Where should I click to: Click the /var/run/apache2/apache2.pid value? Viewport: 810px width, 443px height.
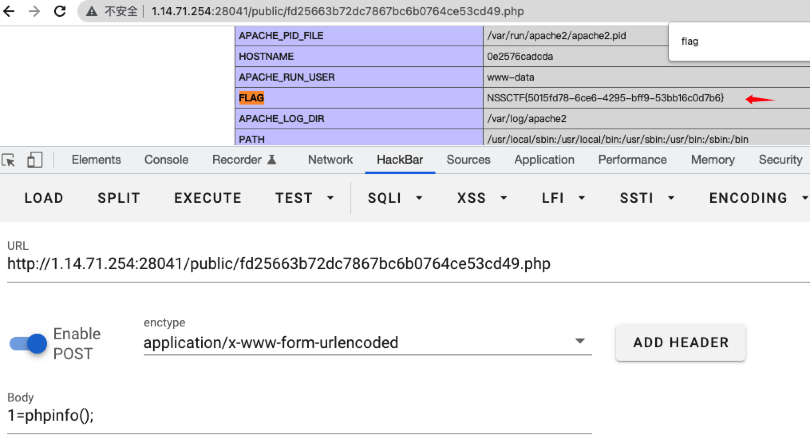click(x=556, y=36)
